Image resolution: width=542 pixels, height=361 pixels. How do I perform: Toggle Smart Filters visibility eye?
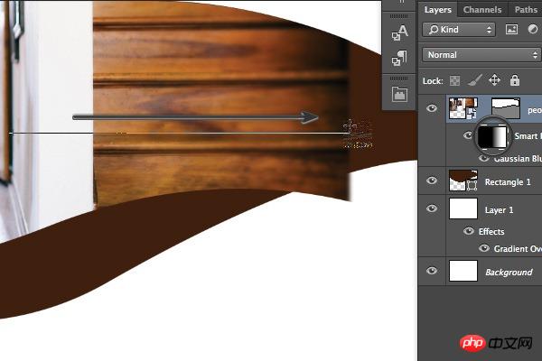click(468, 135)
